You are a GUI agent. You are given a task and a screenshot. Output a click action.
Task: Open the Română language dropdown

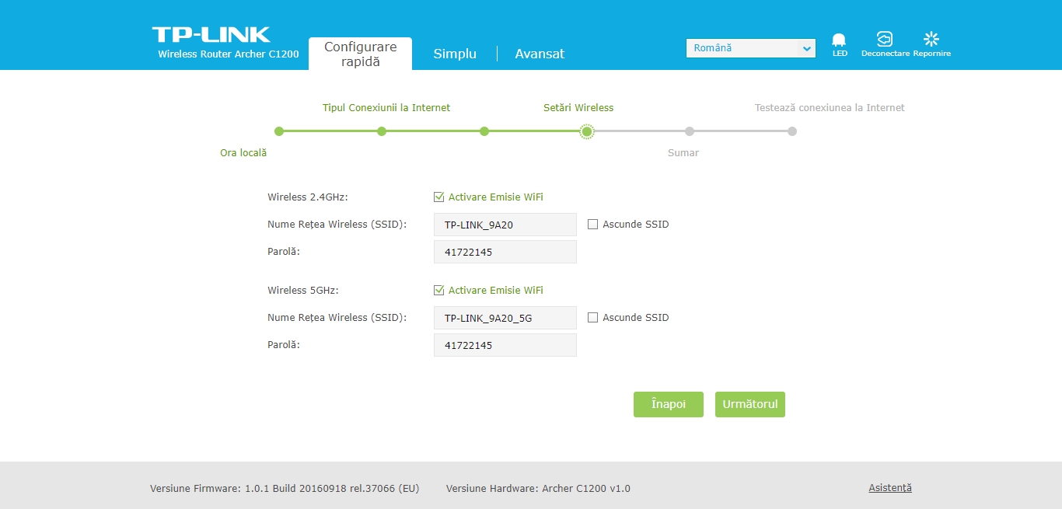(x=750, y=48)
